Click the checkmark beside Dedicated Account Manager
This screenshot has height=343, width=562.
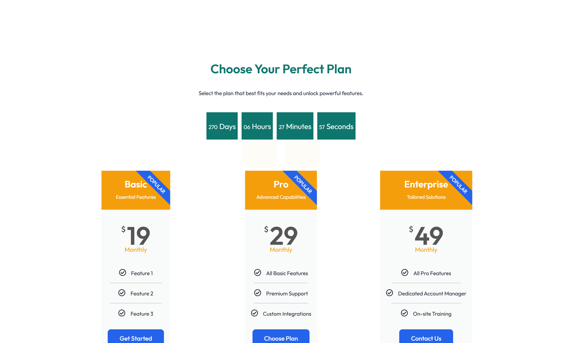tap(390, 292)
